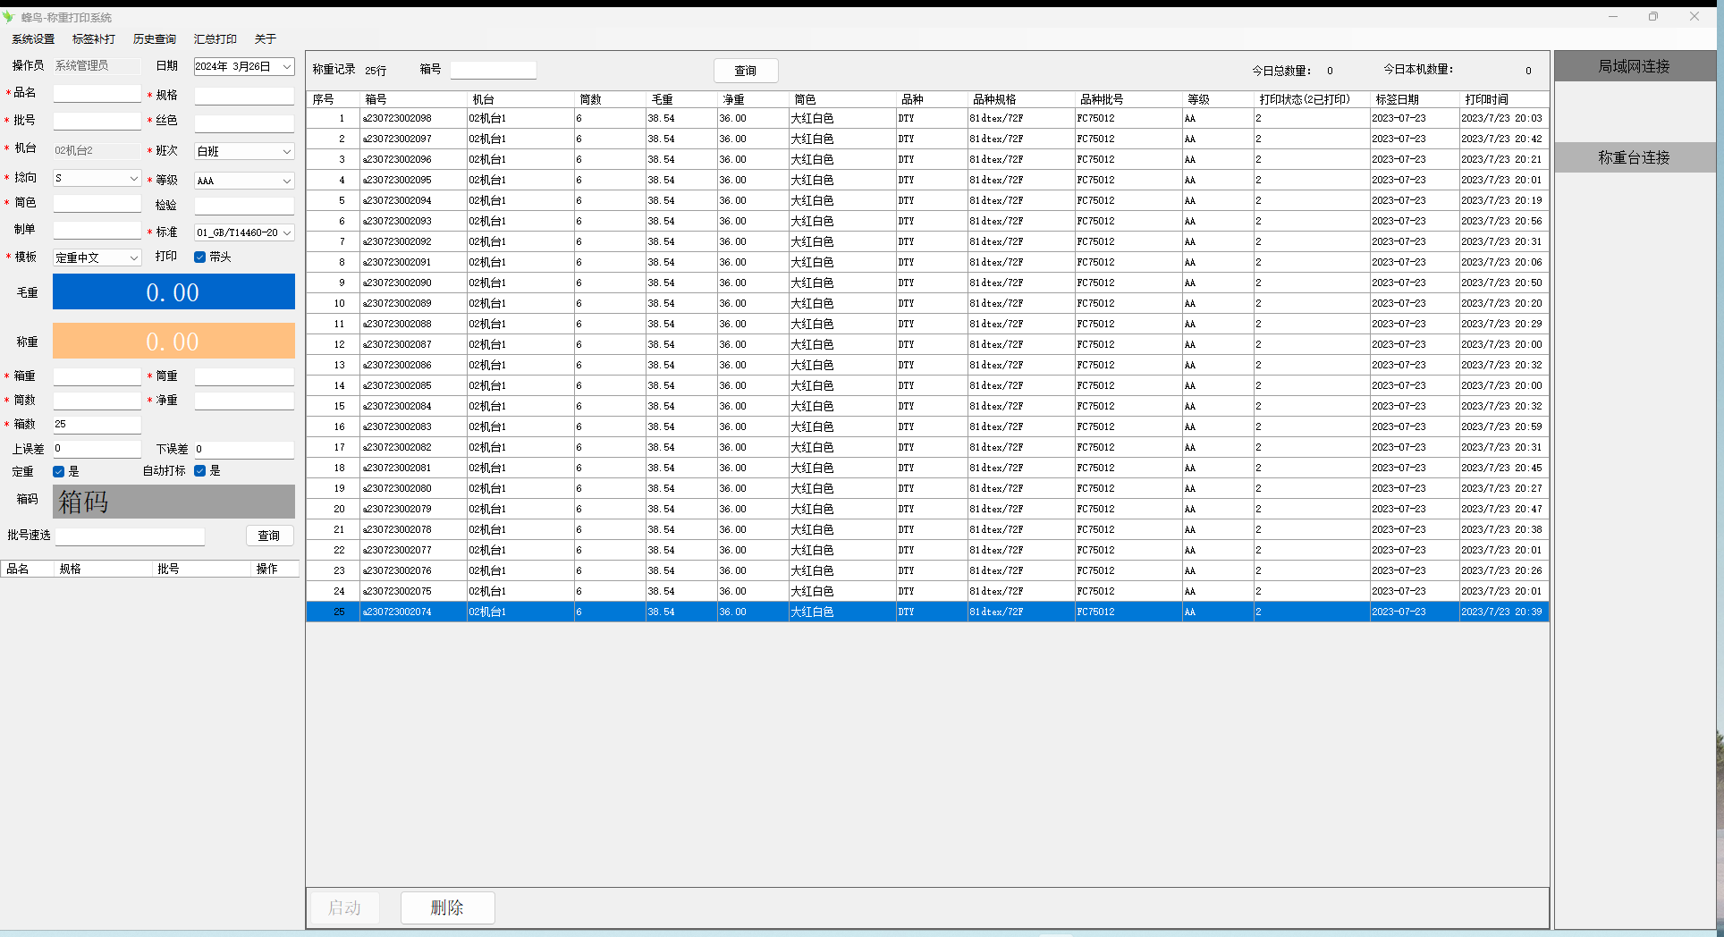This screenshot has height=937, width=1724.
Task: Click the 毛重 column header in table
Action: tap(681, 99)
